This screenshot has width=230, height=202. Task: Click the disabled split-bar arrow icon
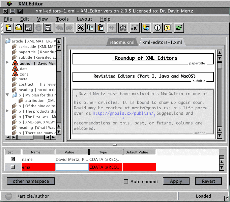112,28
